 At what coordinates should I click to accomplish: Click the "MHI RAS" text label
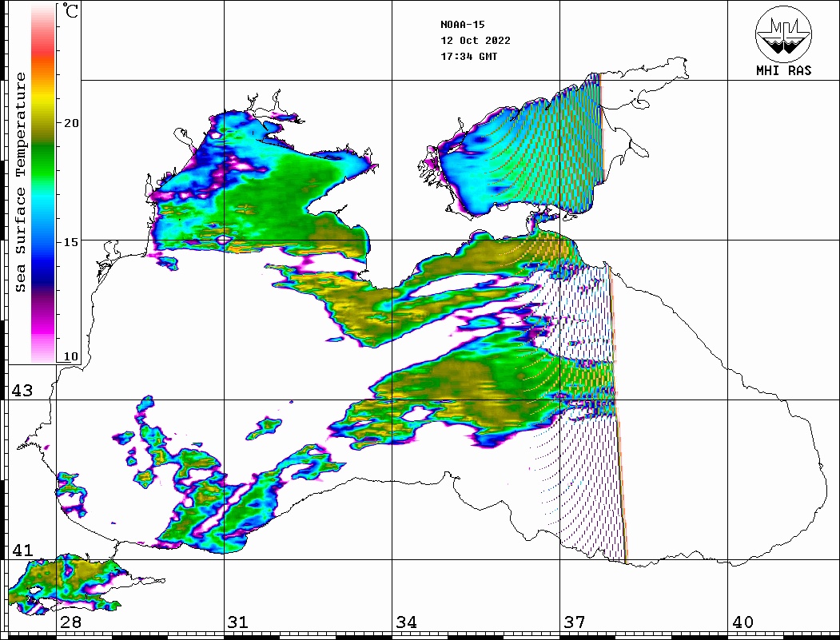pos(783,70)
